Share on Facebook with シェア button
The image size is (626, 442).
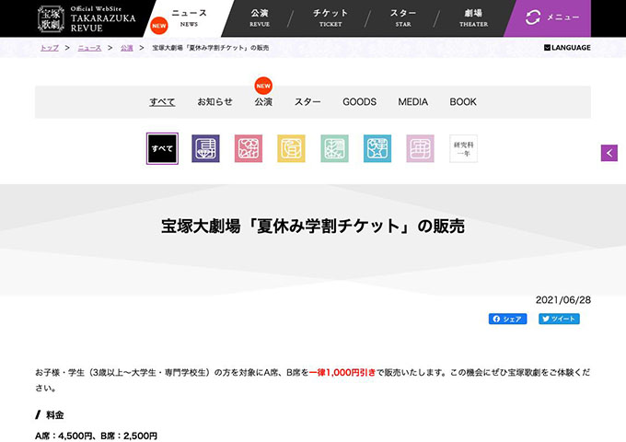507,319
